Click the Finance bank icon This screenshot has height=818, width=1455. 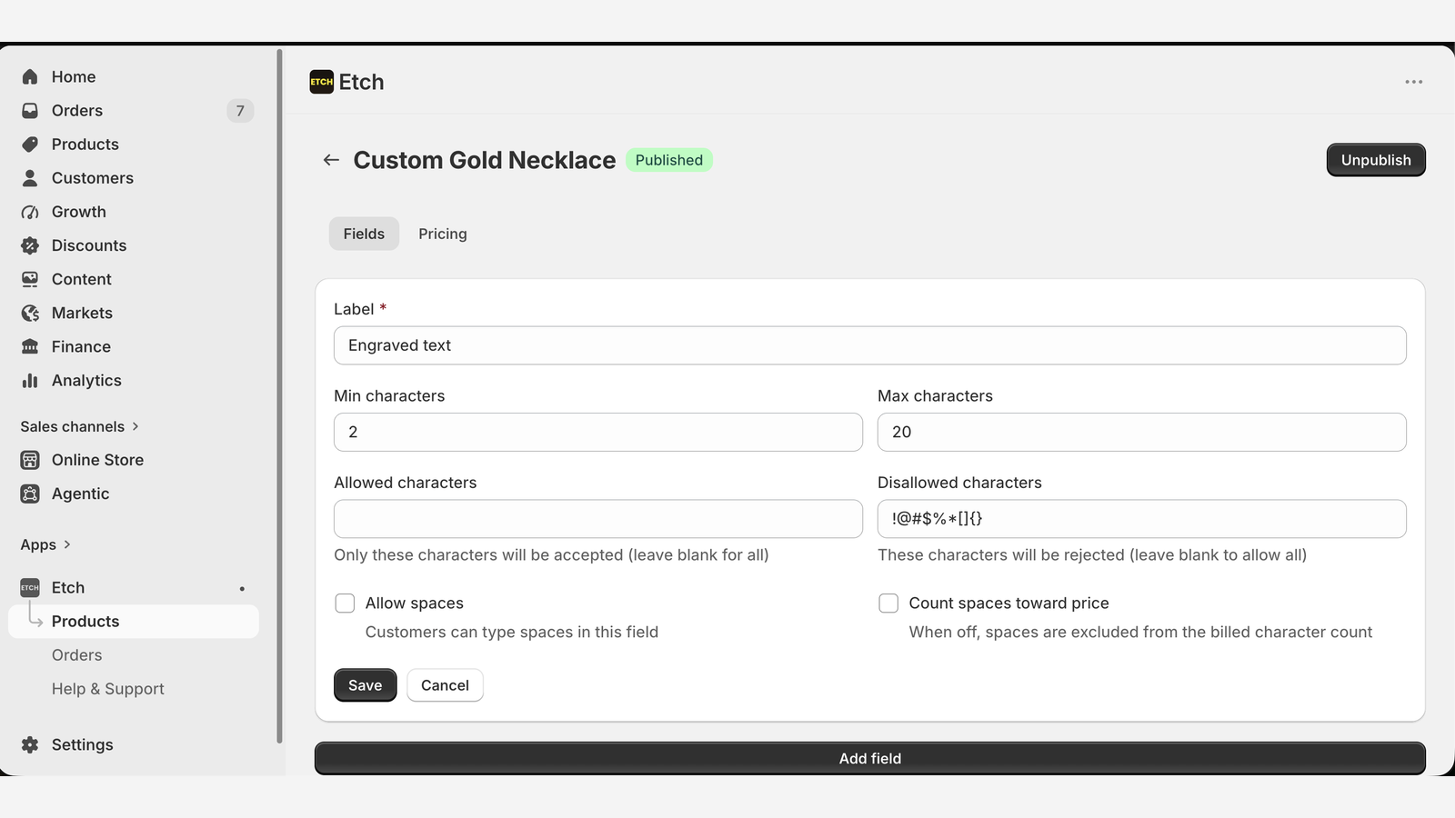click(x=30, y=346)
